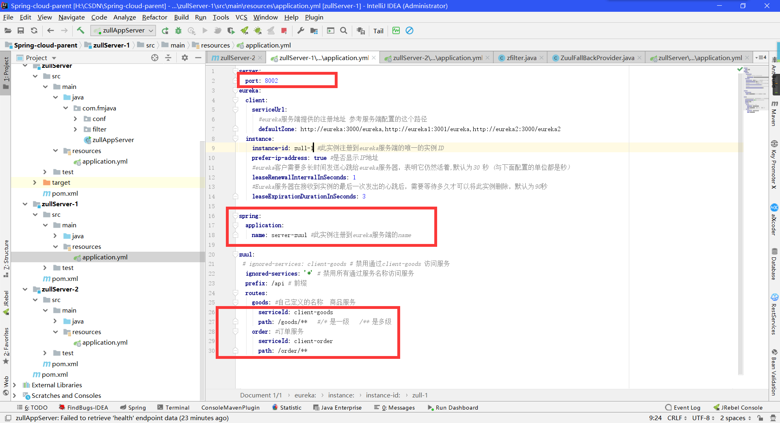Switch to the zullServer-2 pom tab
The height and width of the screenshot is (423, 780).
pos(237,58)
